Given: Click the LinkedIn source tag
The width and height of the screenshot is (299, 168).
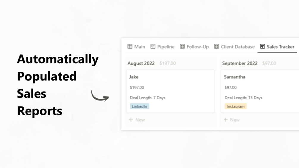Looking at the screenshot, I should click(x=140, y=106).
